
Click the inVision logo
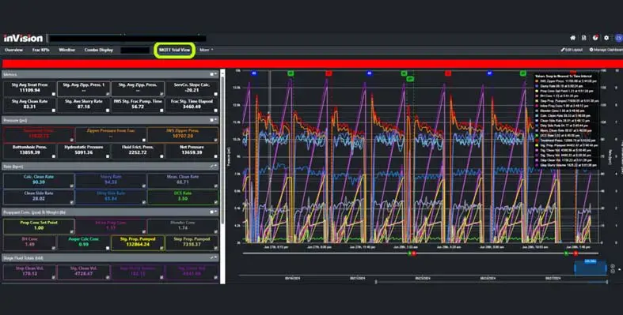pyautogui.click(x=23, y=38)
